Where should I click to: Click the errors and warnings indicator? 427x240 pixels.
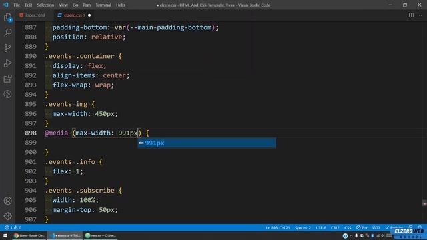tap(13, 227)
